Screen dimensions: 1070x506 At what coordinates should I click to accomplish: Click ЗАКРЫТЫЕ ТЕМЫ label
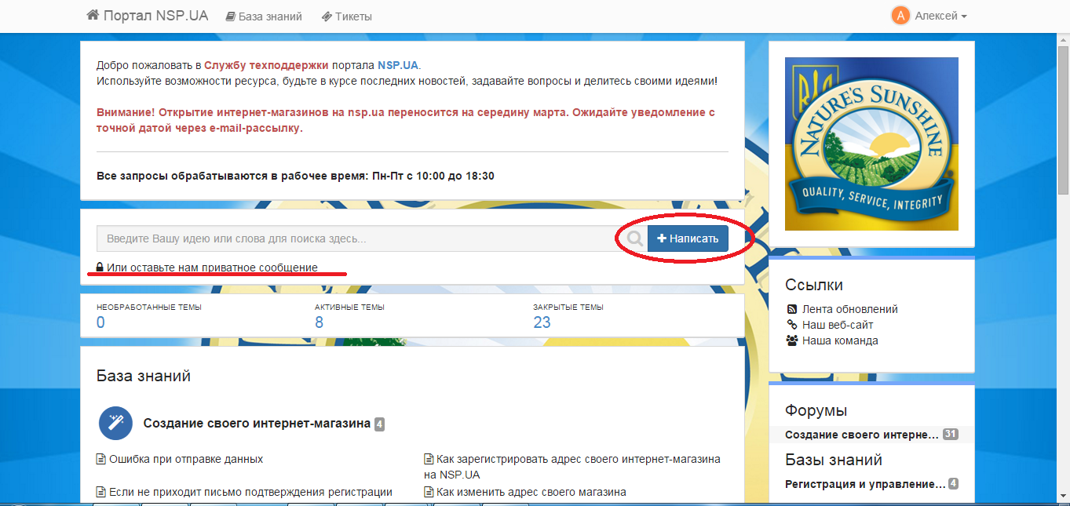point(568,308)
